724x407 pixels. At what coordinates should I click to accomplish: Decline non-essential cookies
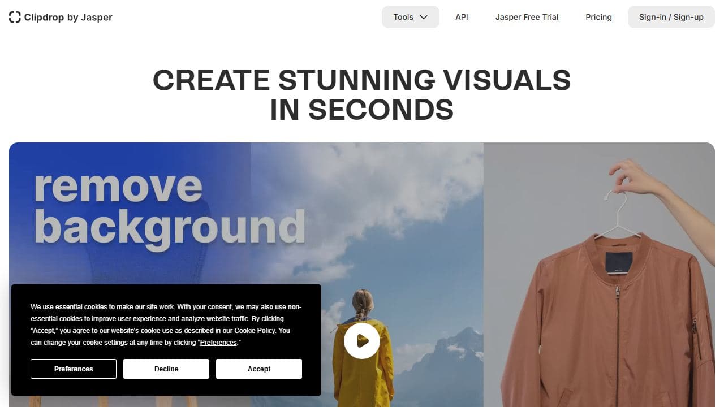tap(166, 369)
